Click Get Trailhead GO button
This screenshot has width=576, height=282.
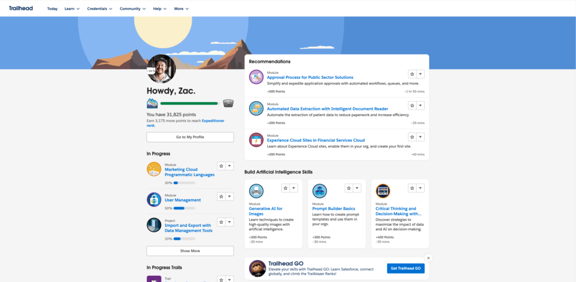(x=406, y=268)
